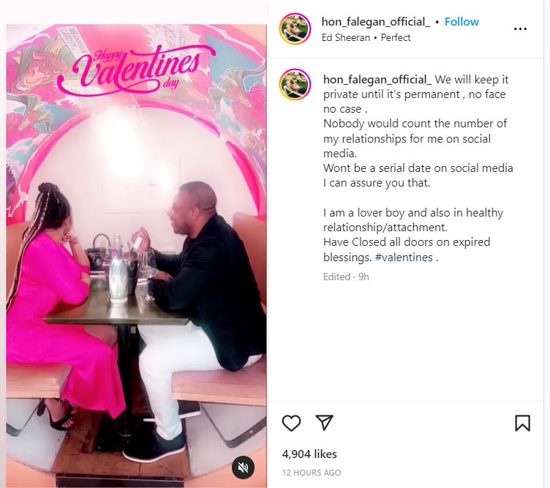Like the post with the heart icon

tap(291, 423)
